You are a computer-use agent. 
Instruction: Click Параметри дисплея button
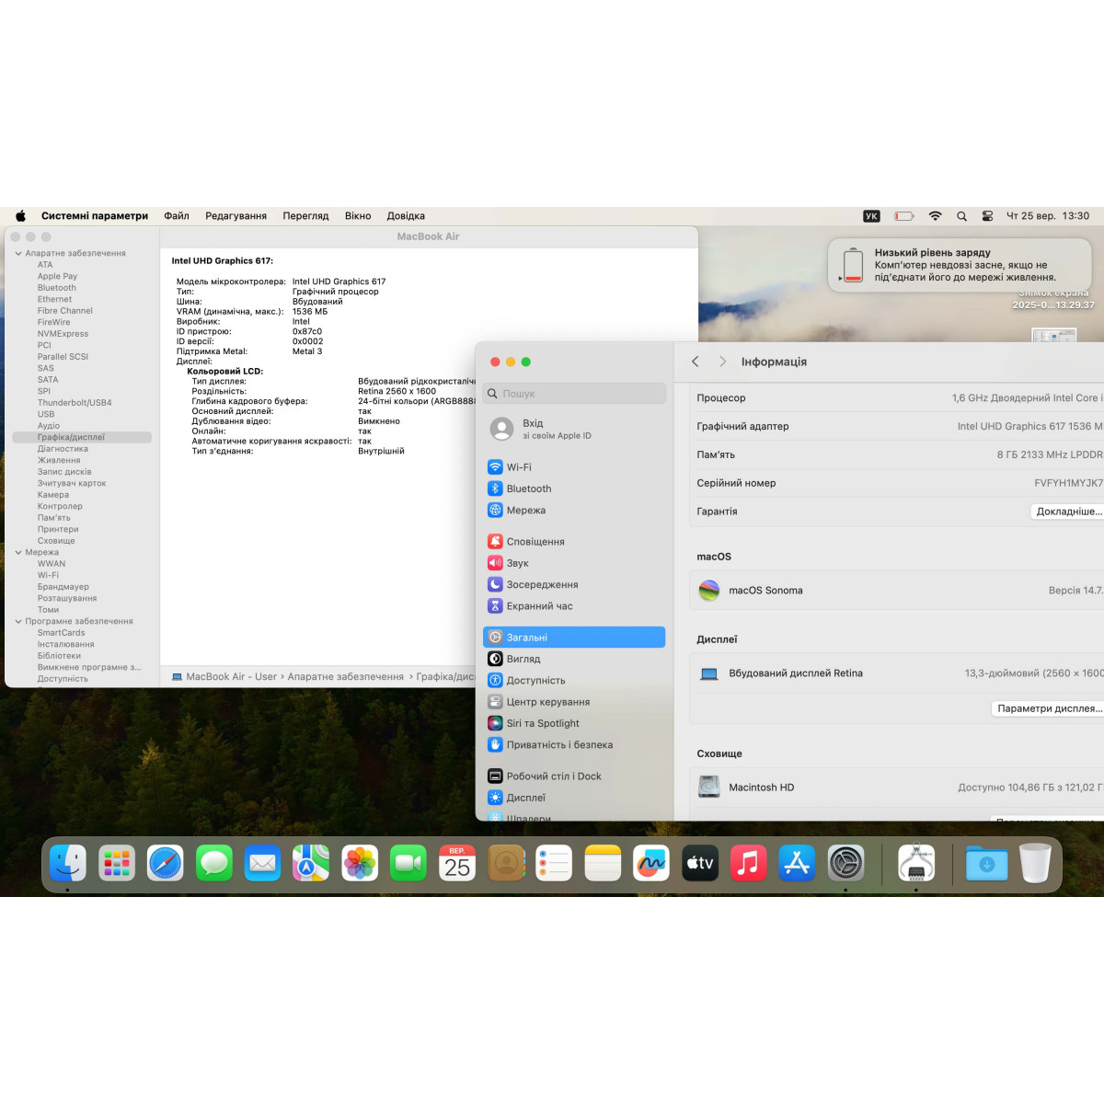(x=1048, y=708)
